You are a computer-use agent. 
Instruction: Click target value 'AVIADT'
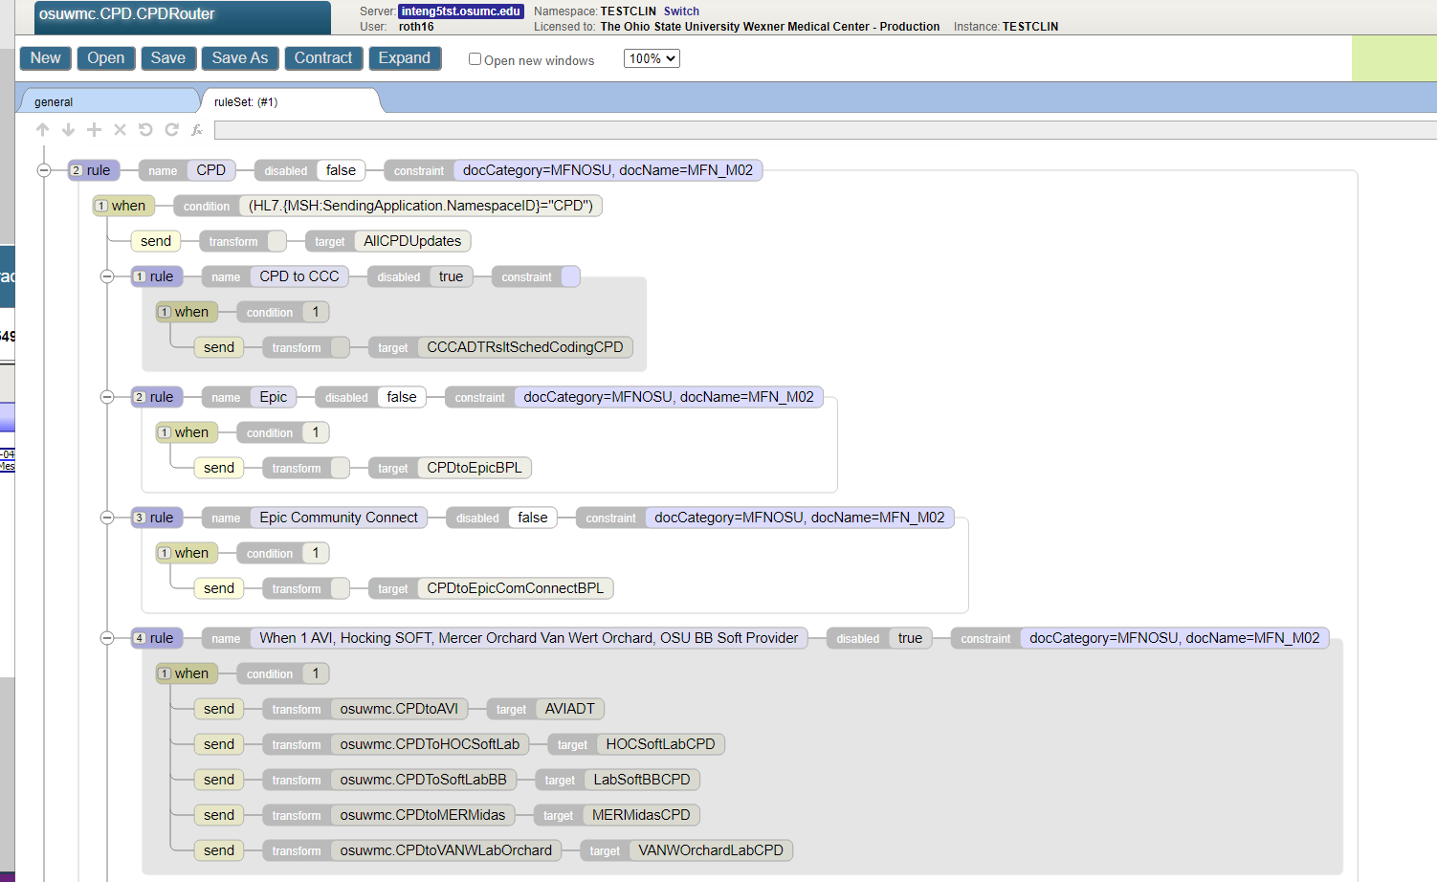(570, 709)
